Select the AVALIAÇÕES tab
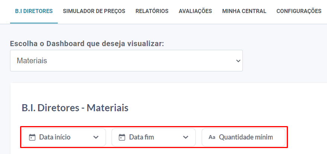This screenshot has height=154, width=327. pyautogui.click(x=195, y=11)
